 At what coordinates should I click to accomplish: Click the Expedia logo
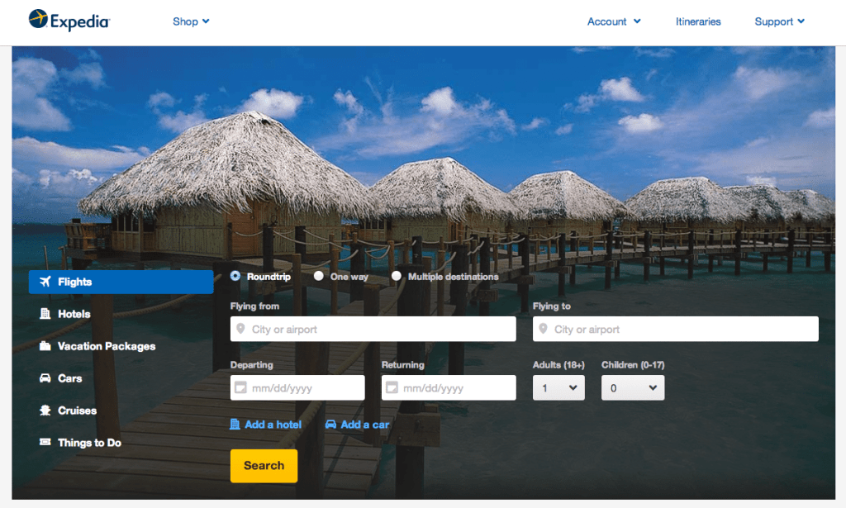coord(69,21)
